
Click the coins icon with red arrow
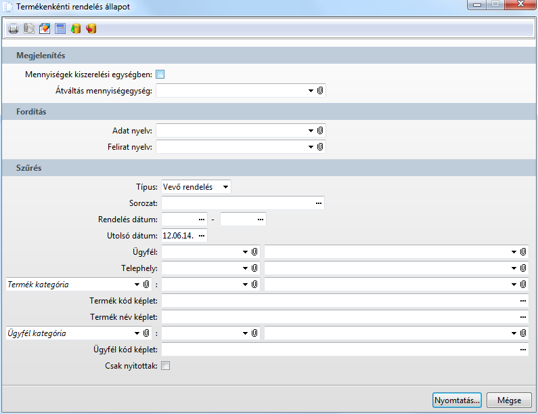tap(91, 28)
